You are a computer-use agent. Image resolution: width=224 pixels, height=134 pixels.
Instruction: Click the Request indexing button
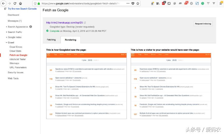(203, 24)
